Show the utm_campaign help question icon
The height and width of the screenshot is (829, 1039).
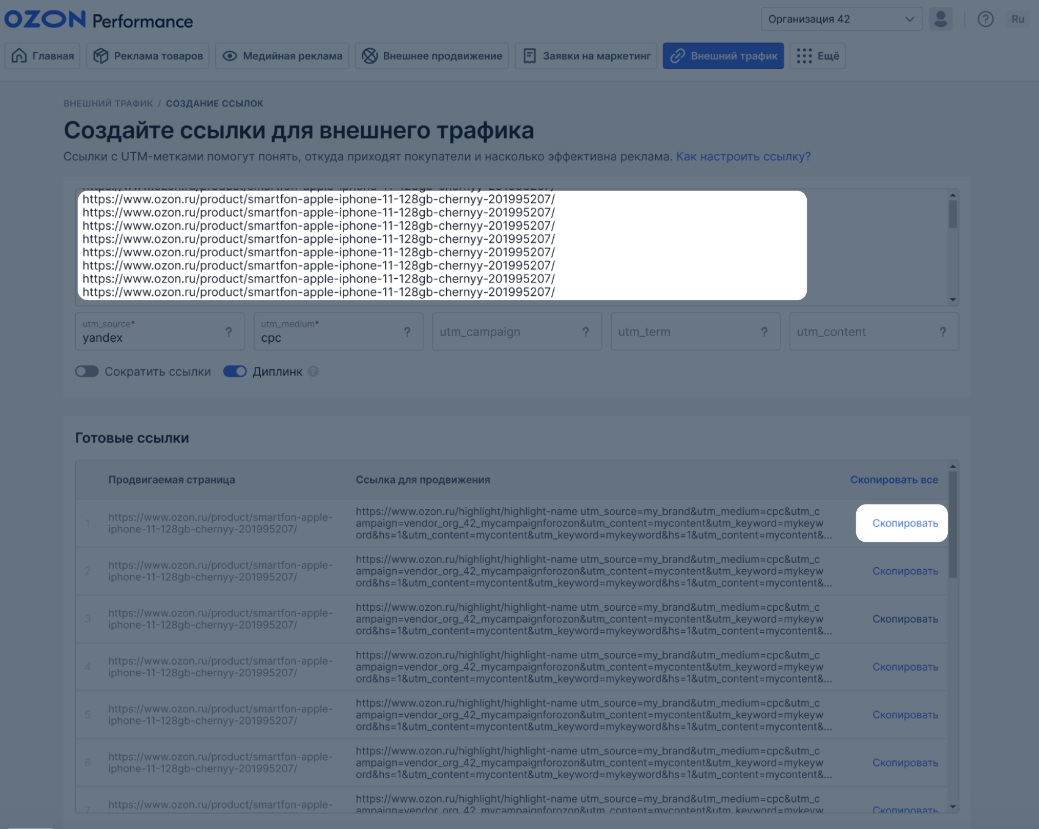(x=586, y=332)
